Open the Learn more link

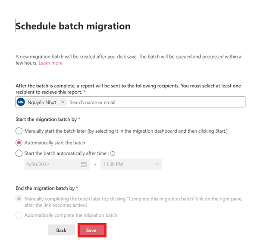(50, 63)
